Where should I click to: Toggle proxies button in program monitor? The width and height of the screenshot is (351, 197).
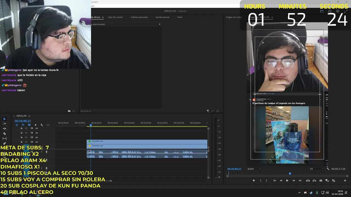(x=333, y=181)
